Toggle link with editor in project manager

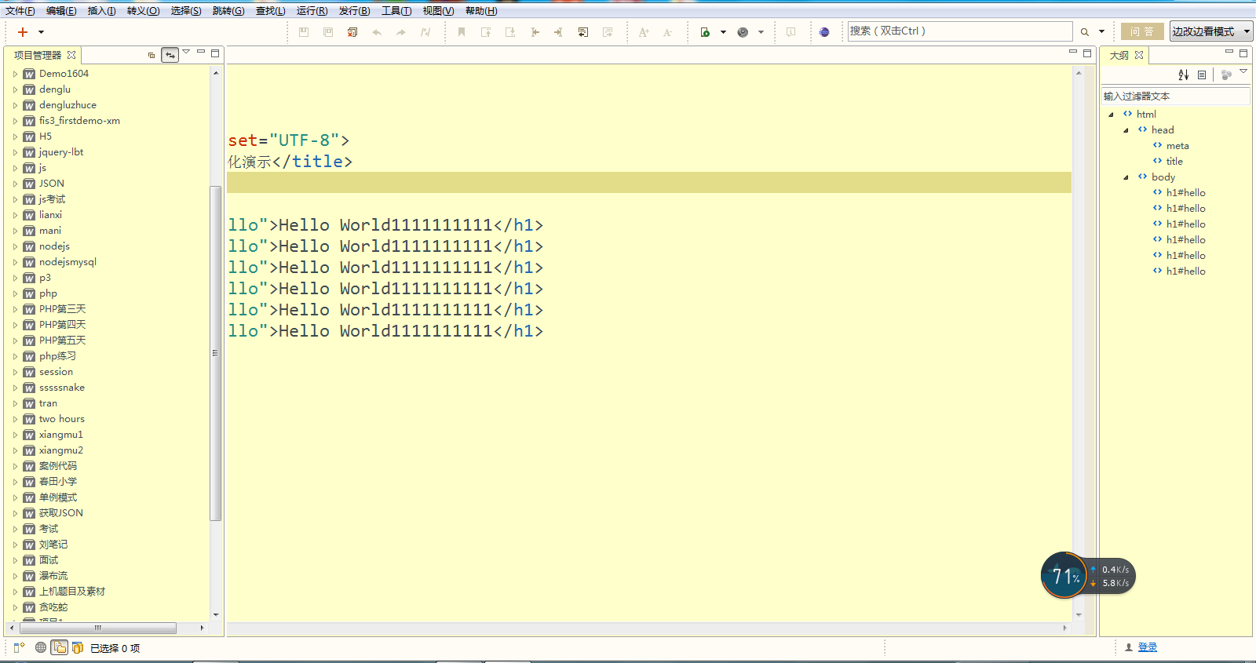tap(170, 55)
